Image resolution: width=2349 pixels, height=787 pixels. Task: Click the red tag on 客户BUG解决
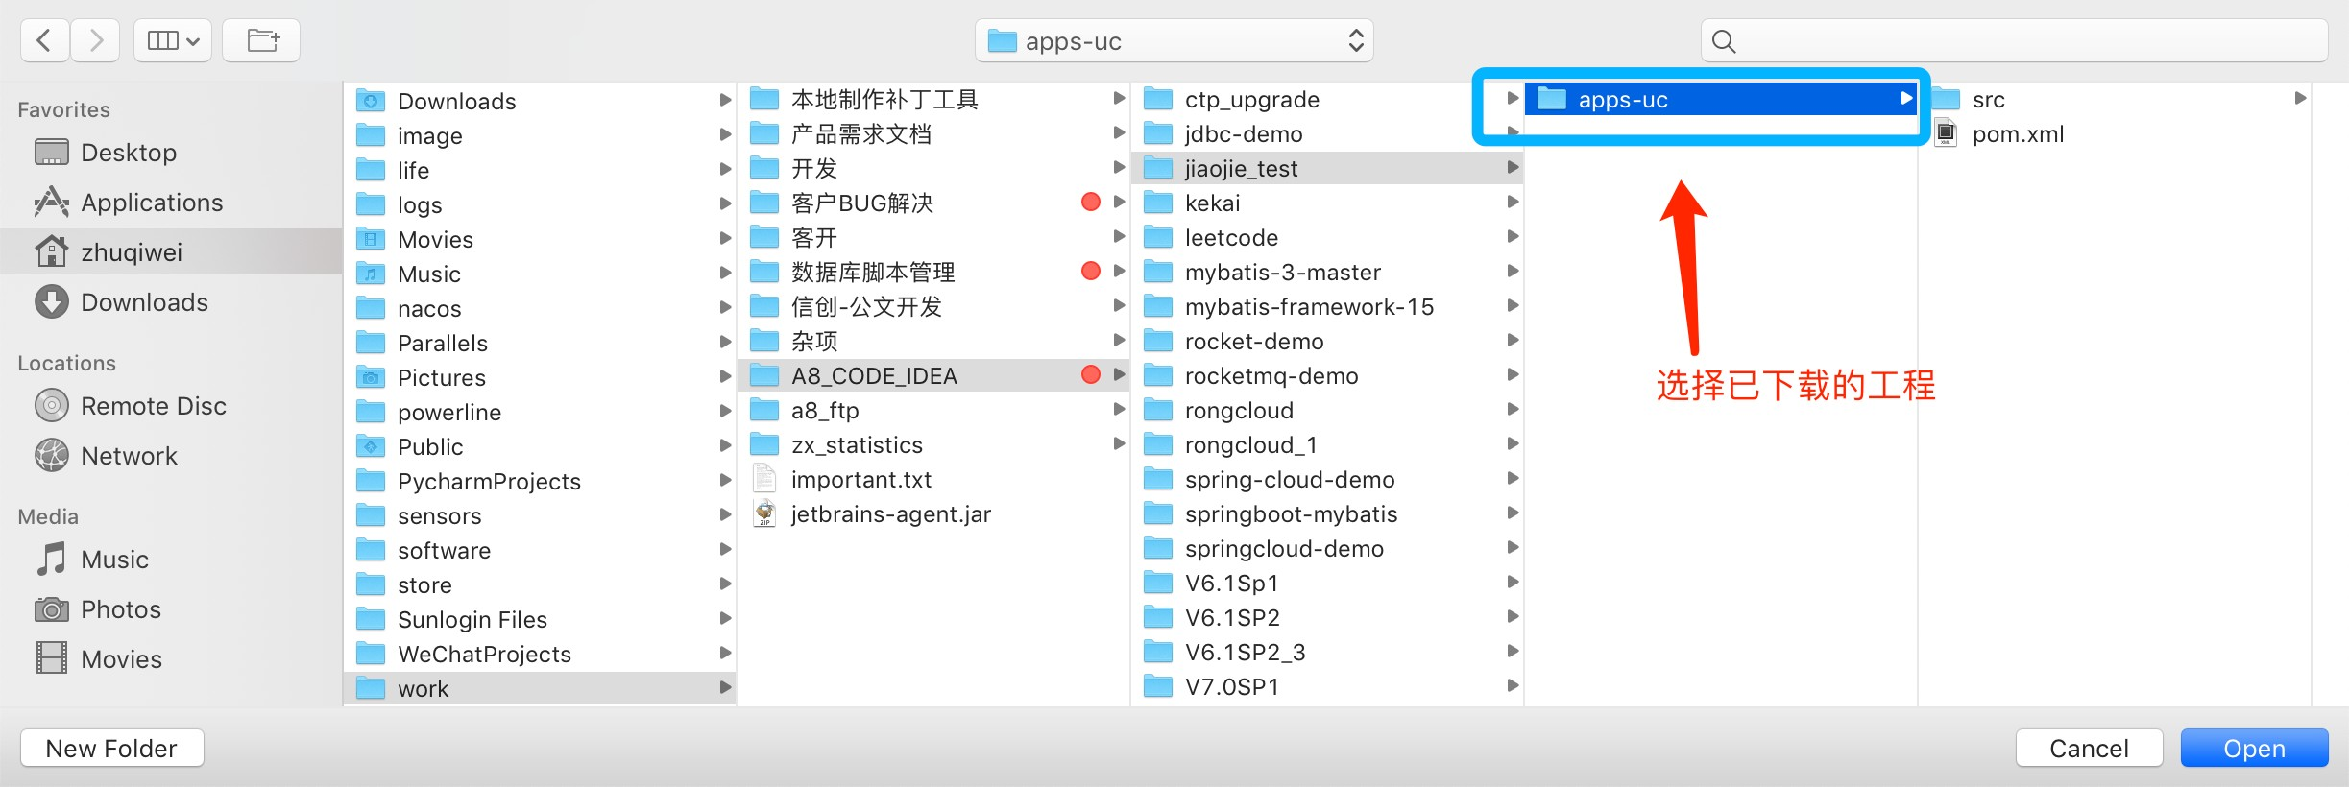point(1090,202)
